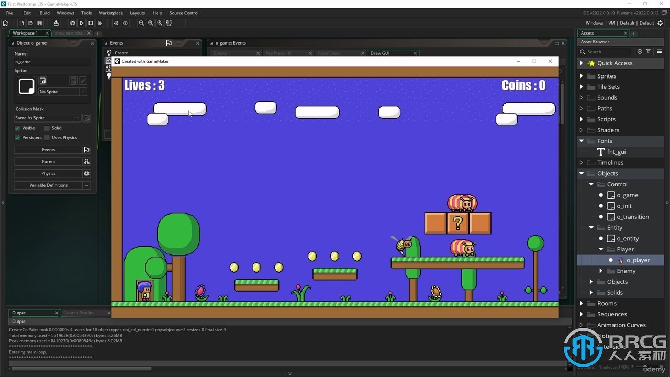The image size is (670, 377).
Task: Open Game Options gear icon
Action: click(x=116, y=23)
